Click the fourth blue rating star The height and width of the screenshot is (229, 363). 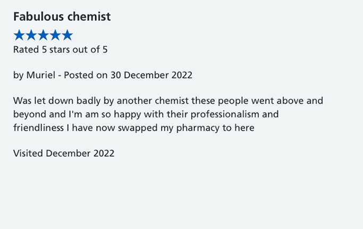(x=55, y=35)
